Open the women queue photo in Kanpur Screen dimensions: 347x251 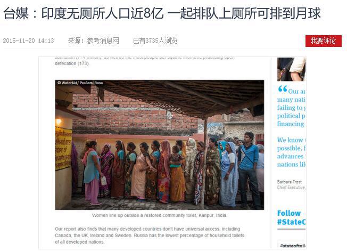[x=160, y=145]
